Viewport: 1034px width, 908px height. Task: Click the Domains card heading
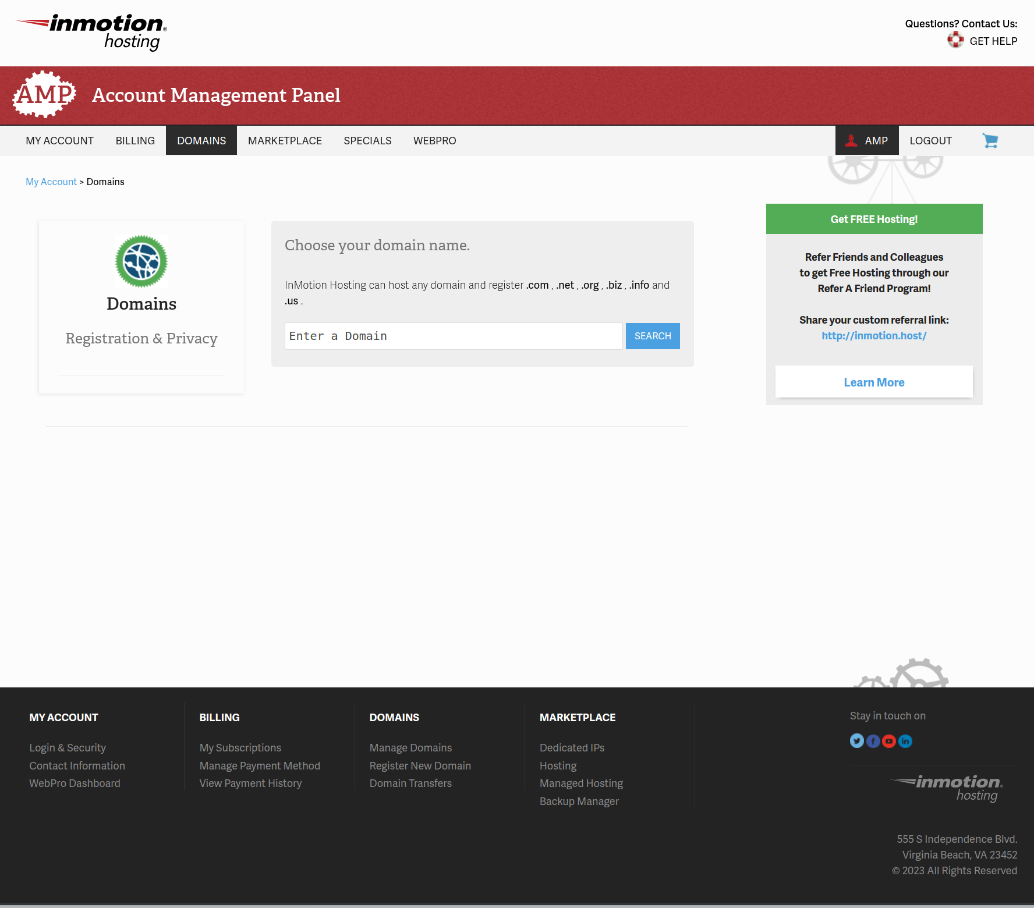[x=141, y=304]
